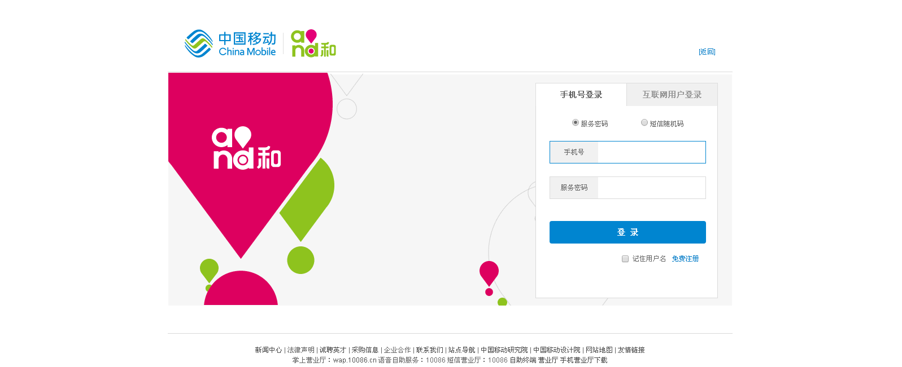Open 网站地图 footer link

click(599, 350)
